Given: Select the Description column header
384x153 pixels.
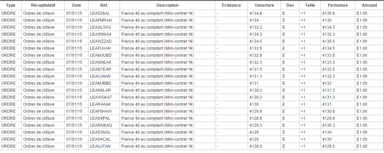Looking at the screenshot, I should tap(167, 5).
